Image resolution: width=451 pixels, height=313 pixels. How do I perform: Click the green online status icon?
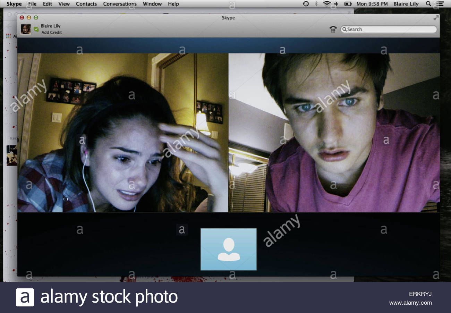coord(36,29)
